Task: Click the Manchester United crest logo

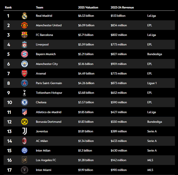Action: point(24,25)
